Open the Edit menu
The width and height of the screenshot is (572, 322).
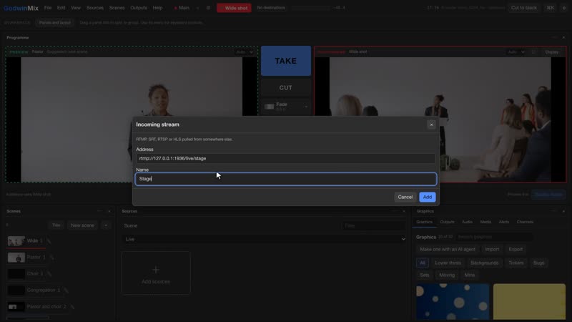[x=61, y=8]
